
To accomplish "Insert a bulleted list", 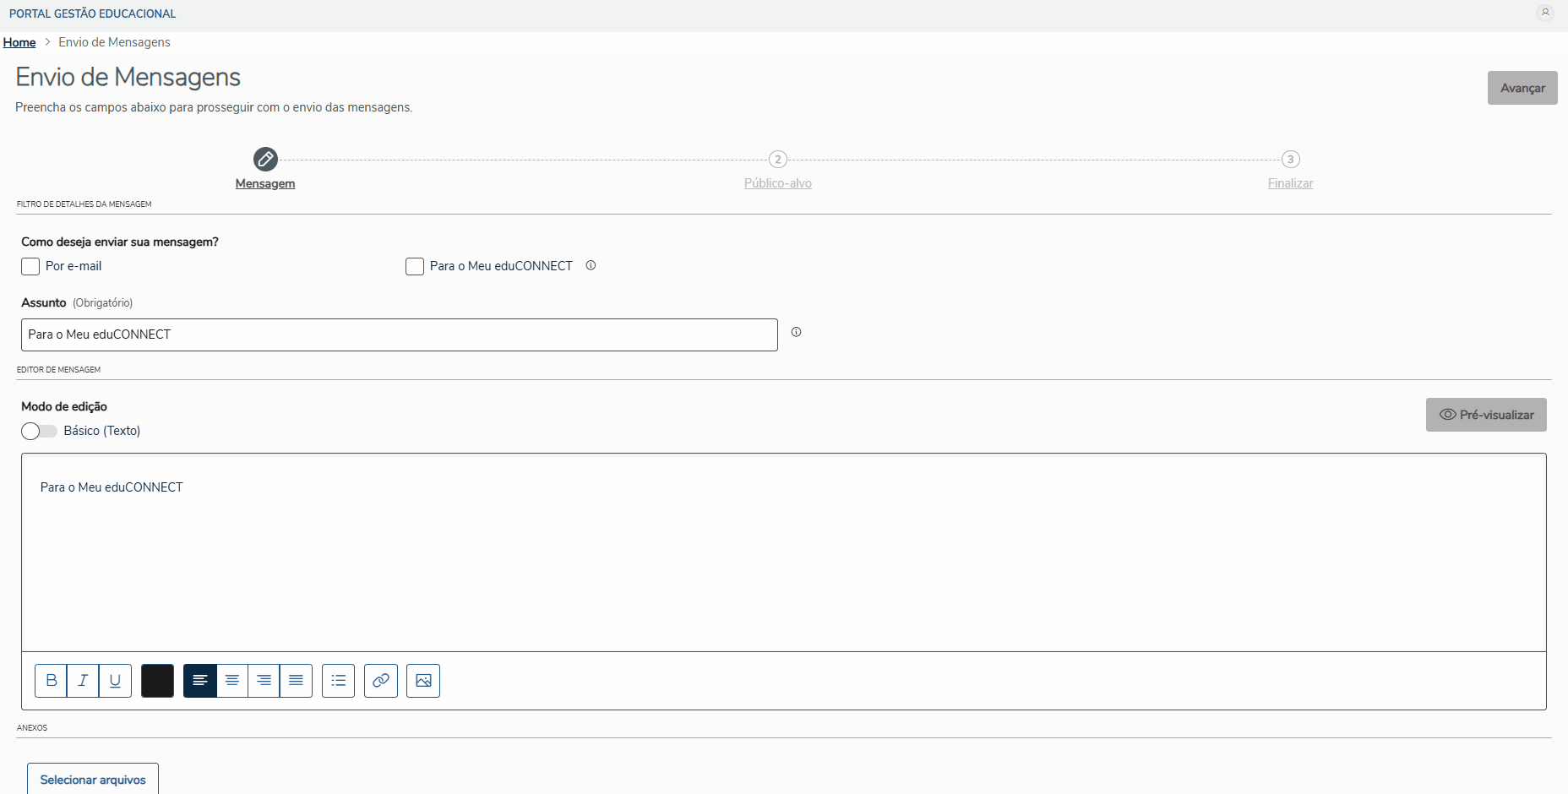I will click(x=339, y=681).
